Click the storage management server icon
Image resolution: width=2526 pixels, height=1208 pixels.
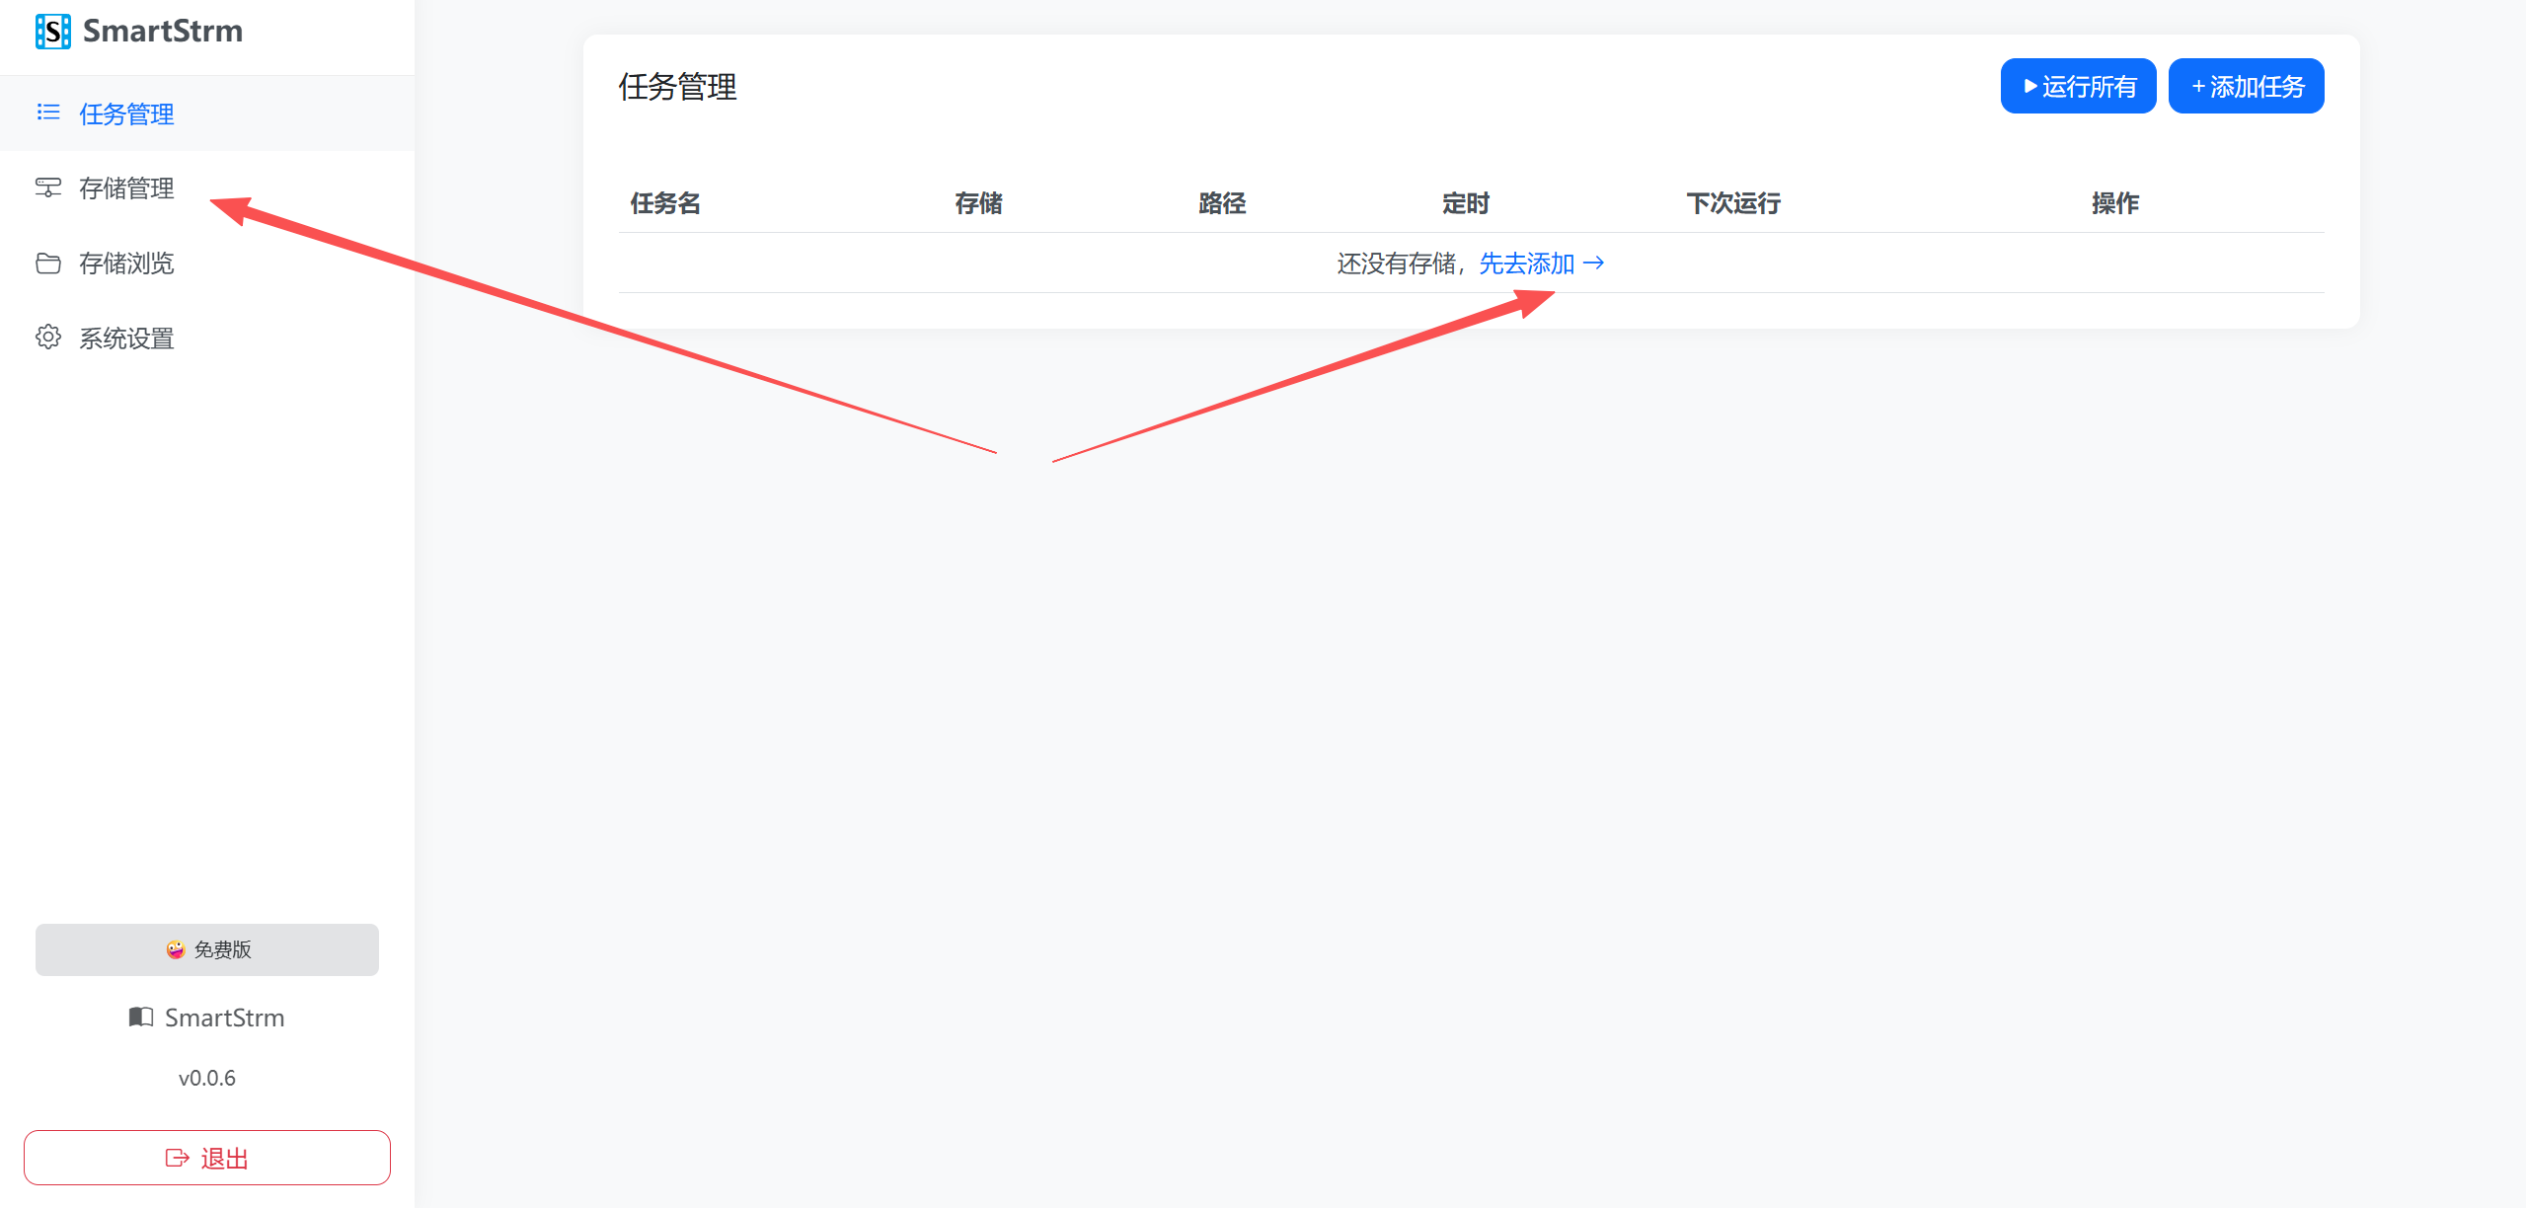[x=48, y=188]
